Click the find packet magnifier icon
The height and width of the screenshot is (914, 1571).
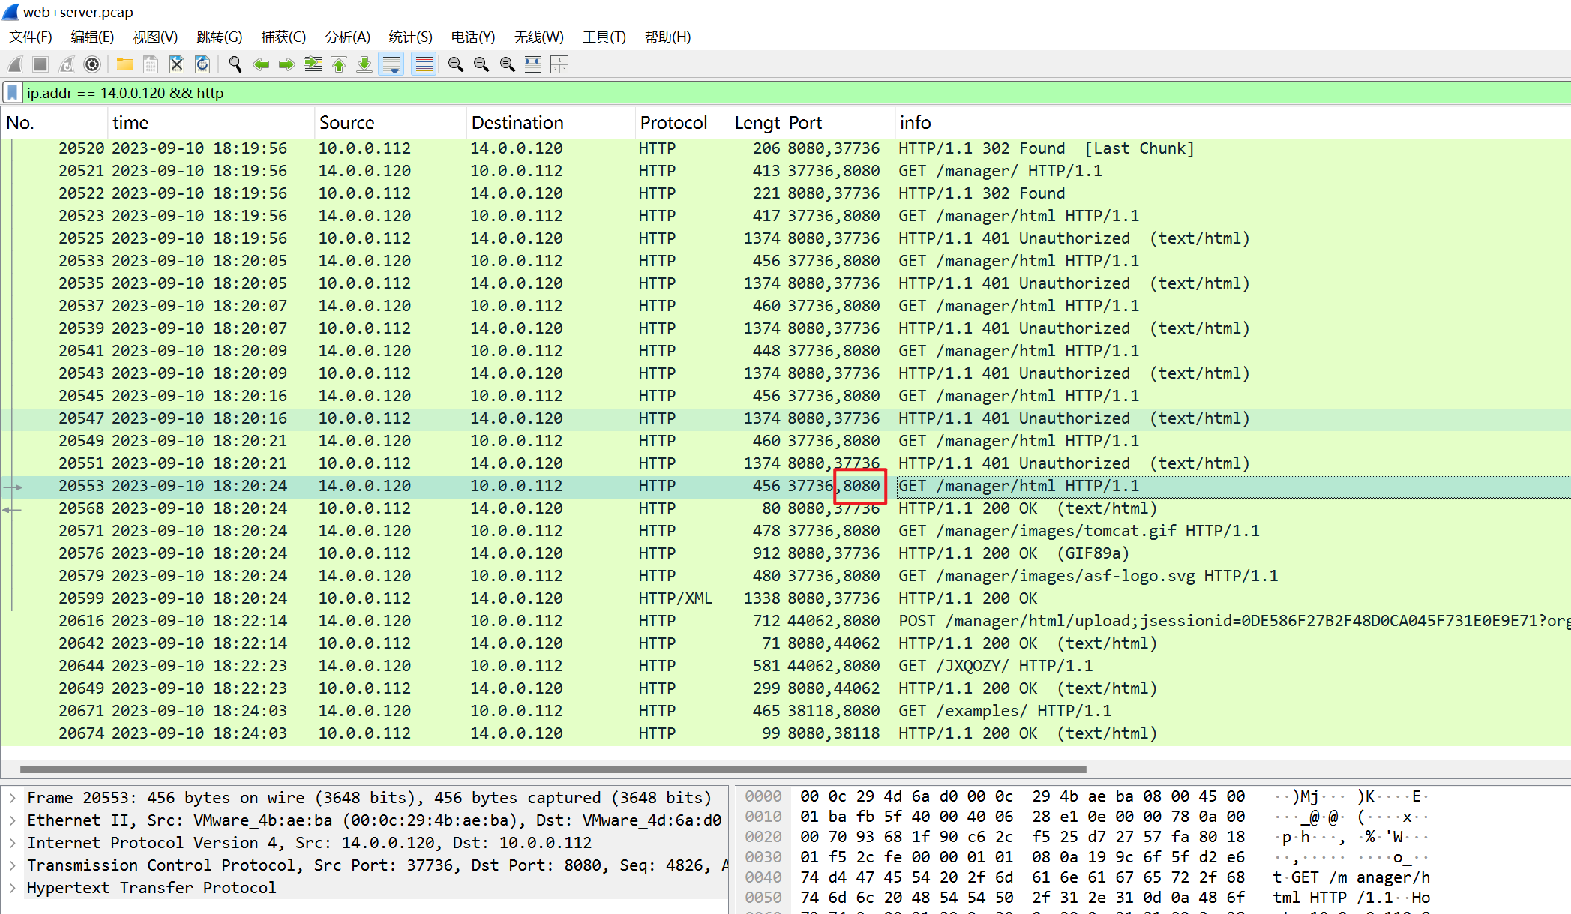tap(235, 64)
